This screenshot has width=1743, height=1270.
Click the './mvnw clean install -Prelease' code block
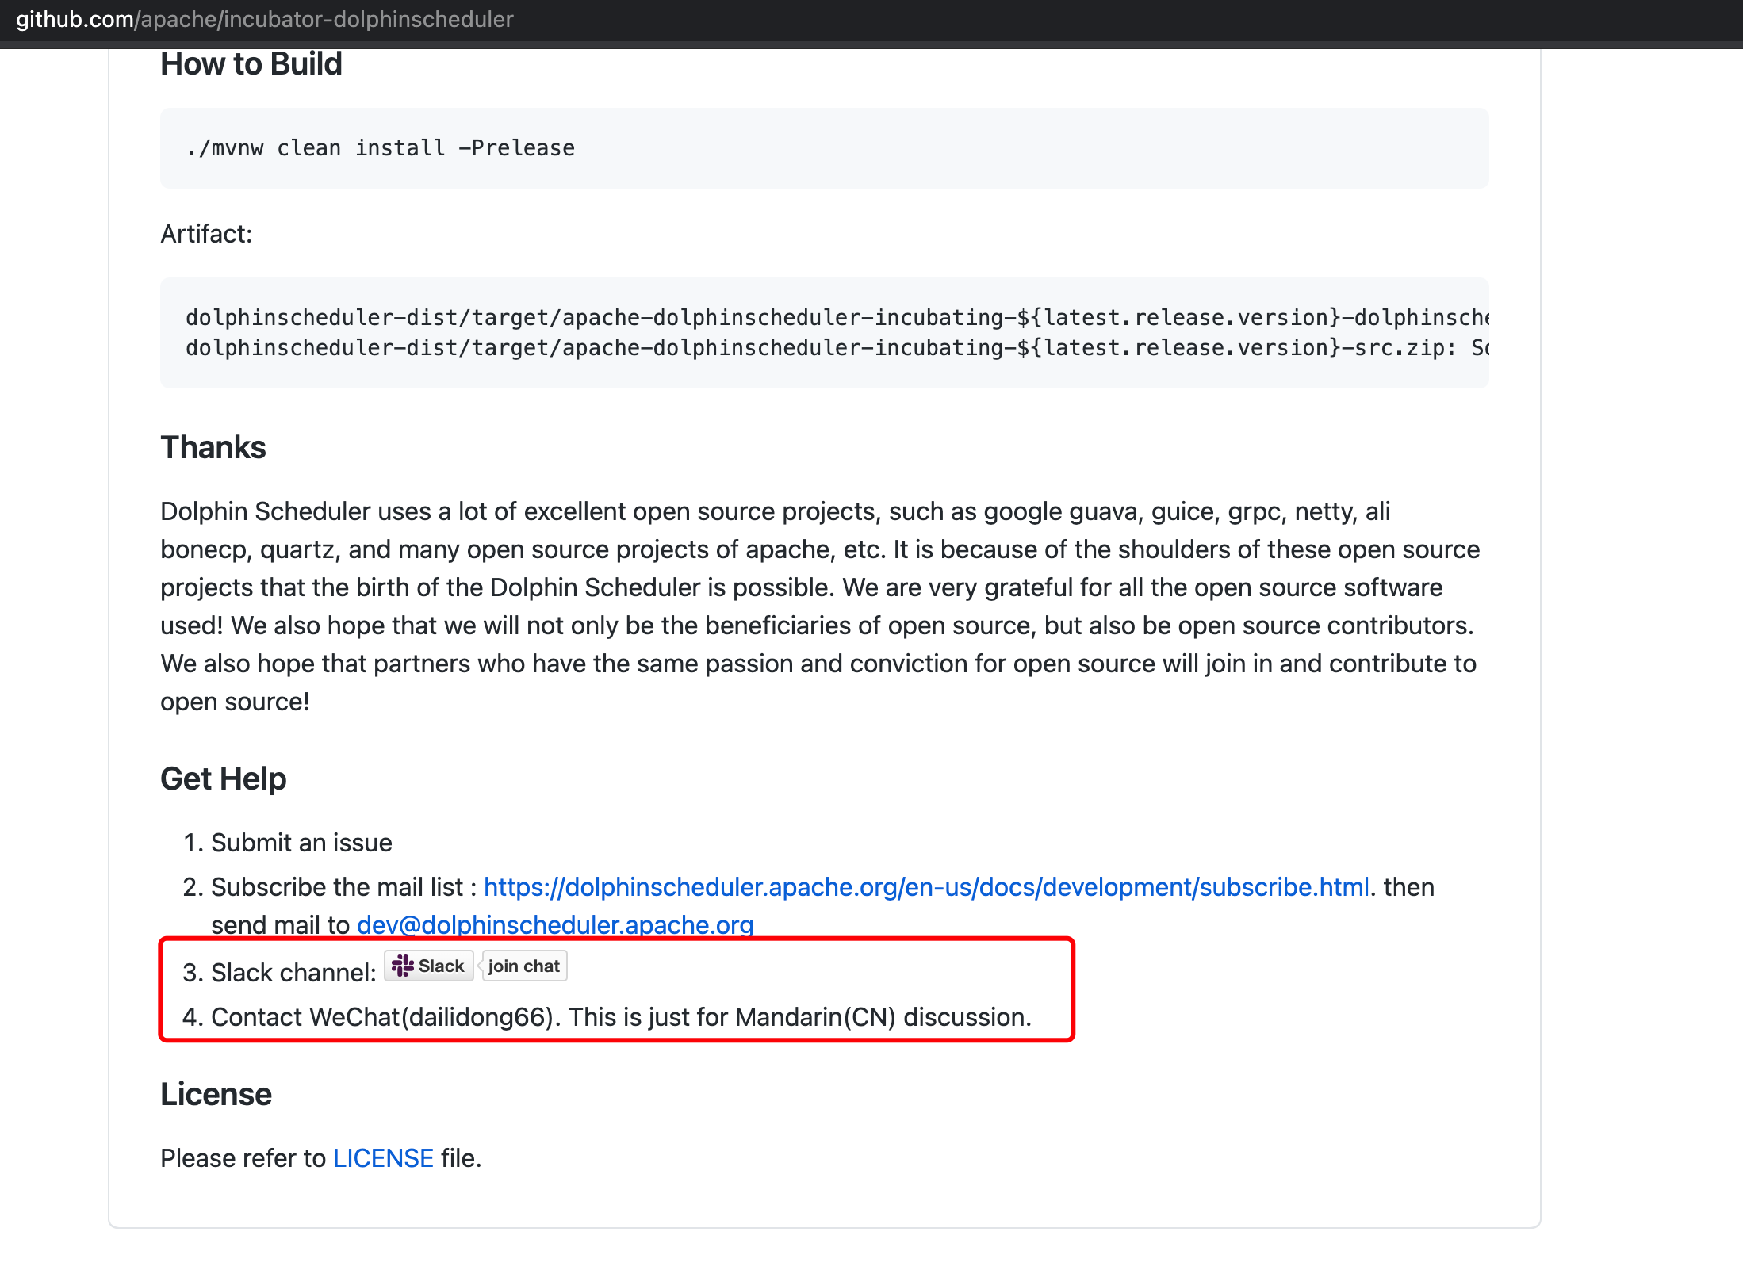[824, 148]
